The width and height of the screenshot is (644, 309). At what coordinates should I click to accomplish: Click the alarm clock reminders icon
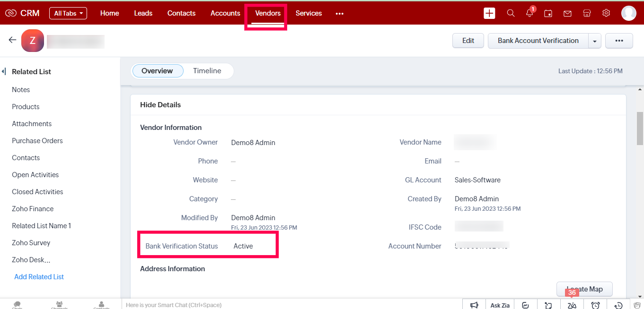coord(596,305)
